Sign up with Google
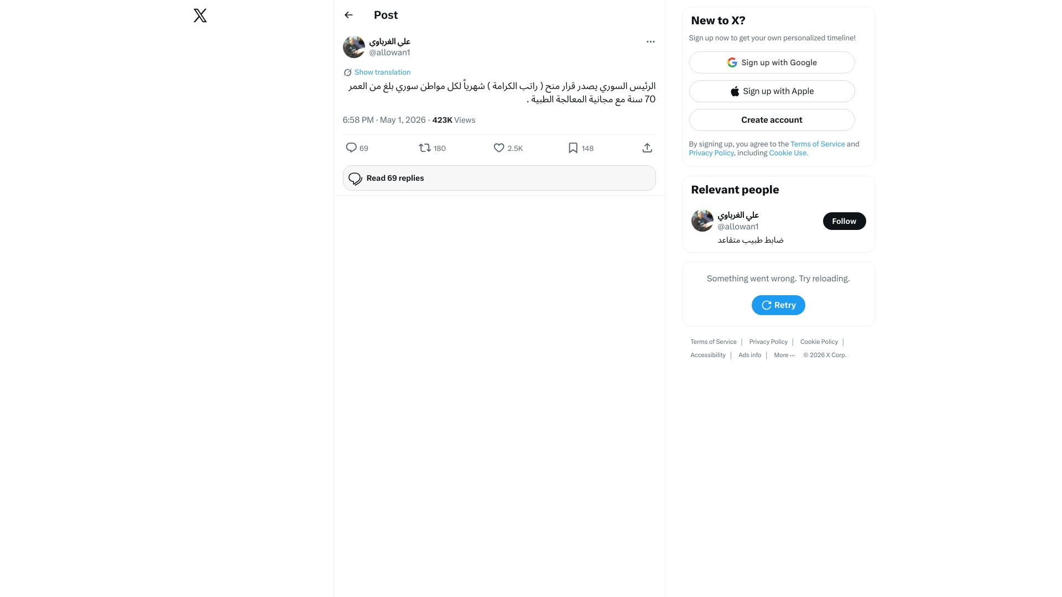 pos(772,62)
